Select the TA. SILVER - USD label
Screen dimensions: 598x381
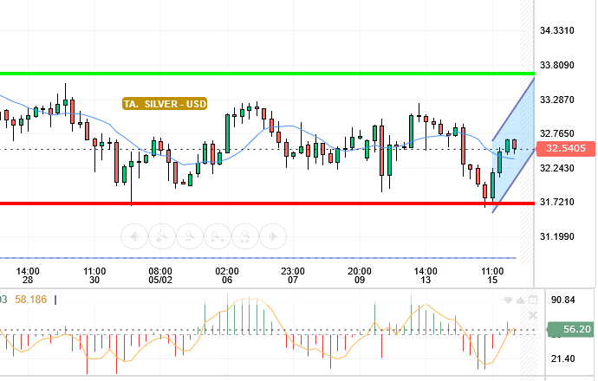pyautogui.click(x=165, y=104)
